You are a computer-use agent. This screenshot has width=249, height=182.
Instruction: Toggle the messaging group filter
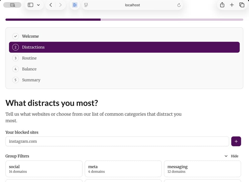[203, 169]
